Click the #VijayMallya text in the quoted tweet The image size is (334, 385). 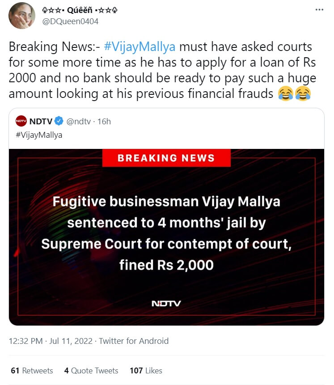(x=39, y=135)
